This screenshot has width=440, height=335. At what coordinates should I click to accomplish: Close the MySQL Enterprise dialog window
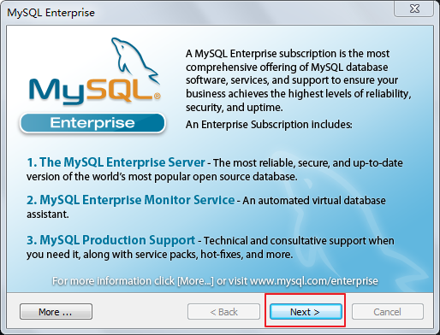coord(414,9)
